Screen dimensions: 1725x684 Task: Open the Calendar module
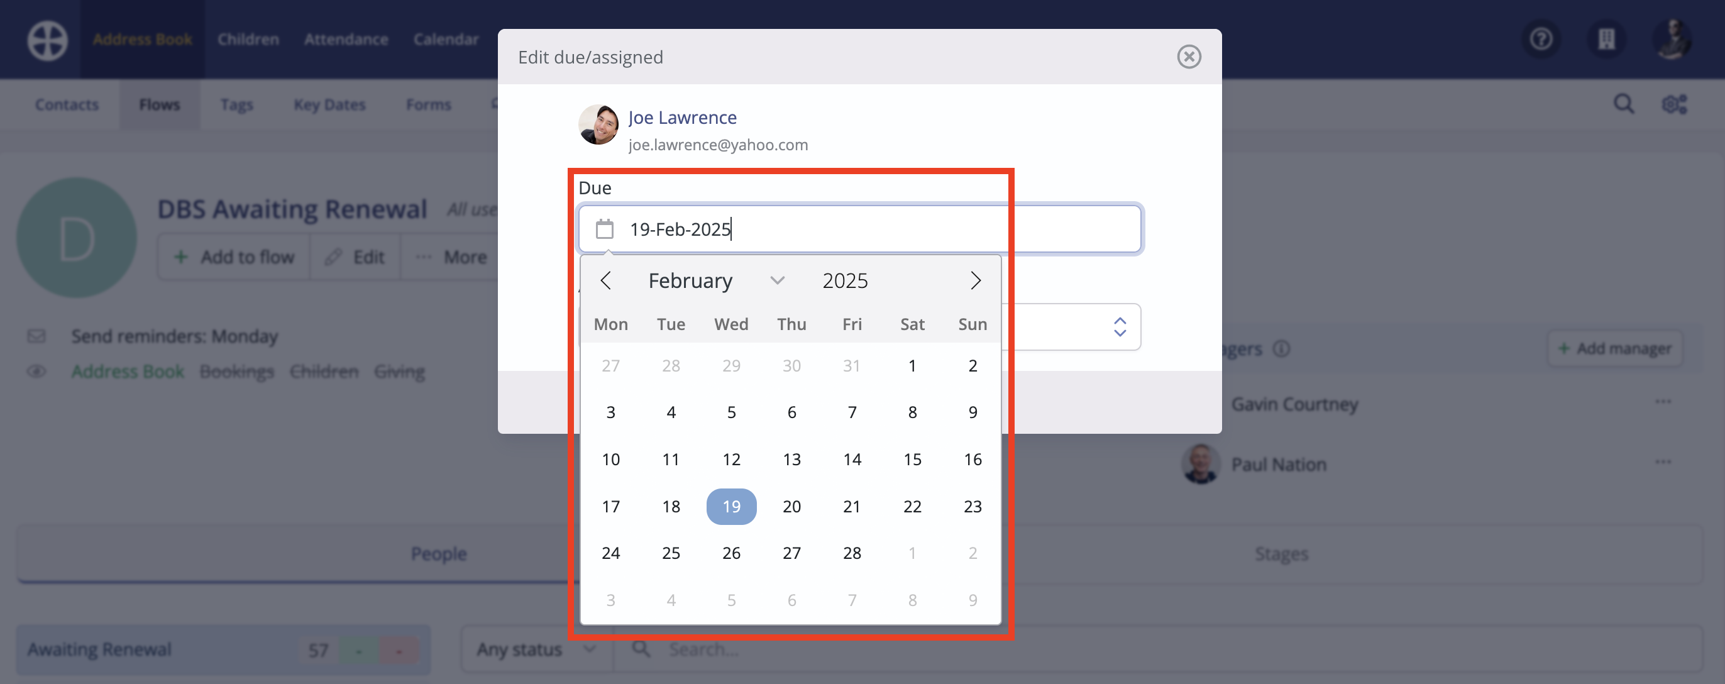point(446,40)
